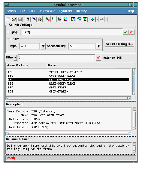
Task: Click the class tree toolbar icon
Action: click(x=65, y=19)
